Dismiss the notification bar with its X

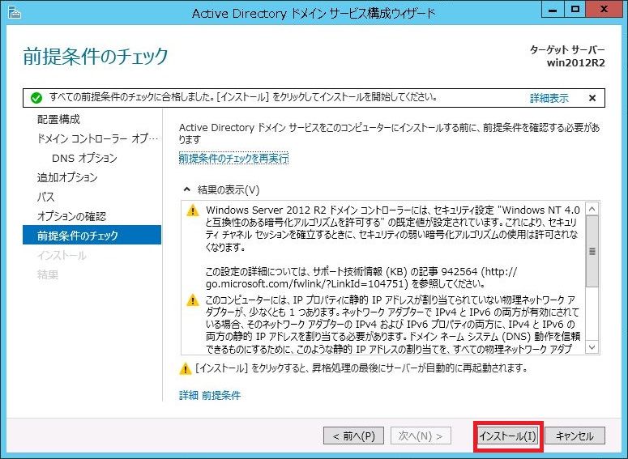point(592,98)
